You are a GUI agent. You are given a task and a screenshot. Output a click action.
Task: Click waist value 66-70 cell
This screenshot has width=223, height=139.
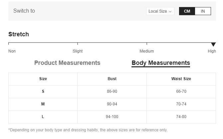pyautogui.click(x=181, y=91)
